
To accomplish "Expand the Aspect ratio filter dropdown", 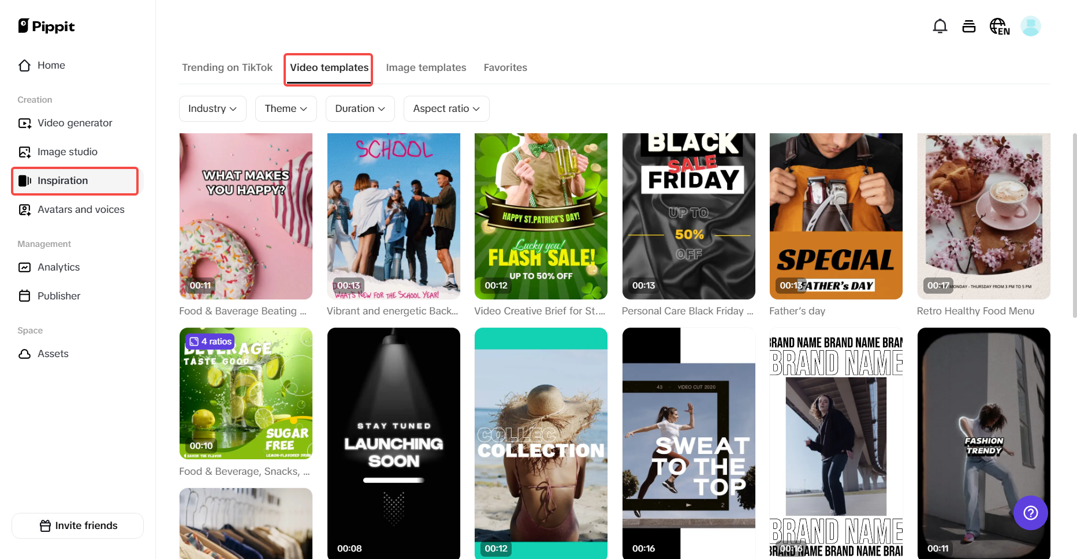I will pos(446,108).
